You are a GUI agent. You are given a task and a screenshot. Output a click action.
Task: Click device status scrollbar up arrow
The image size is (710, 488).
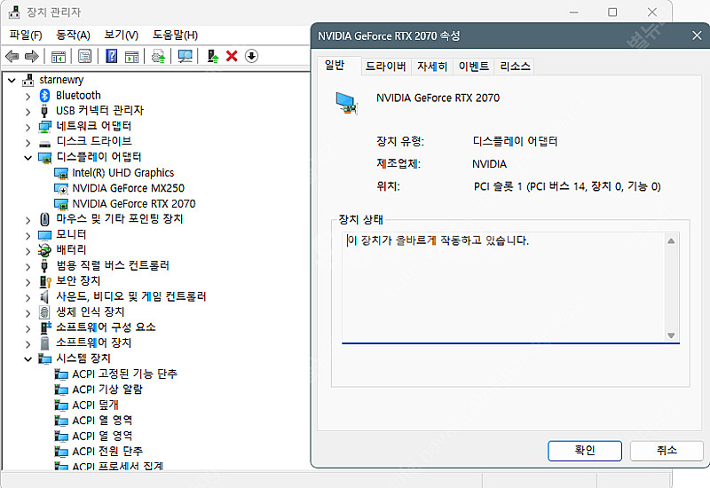(671, 240)
